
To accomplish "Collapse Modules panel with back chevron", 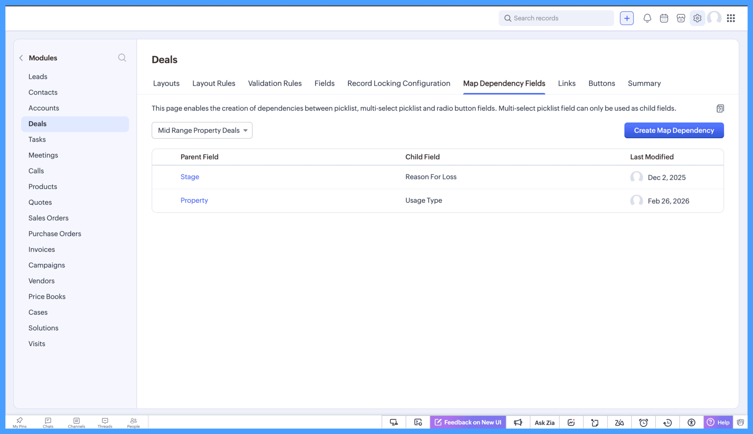I will coord(21,58).
